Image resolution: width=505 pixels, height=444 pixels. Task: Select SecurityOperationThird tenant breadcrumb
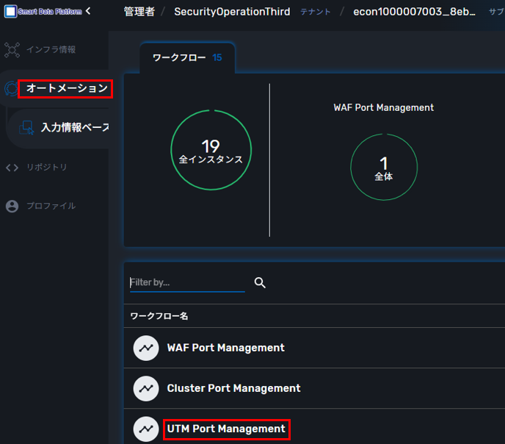click(x=232, y=12)
